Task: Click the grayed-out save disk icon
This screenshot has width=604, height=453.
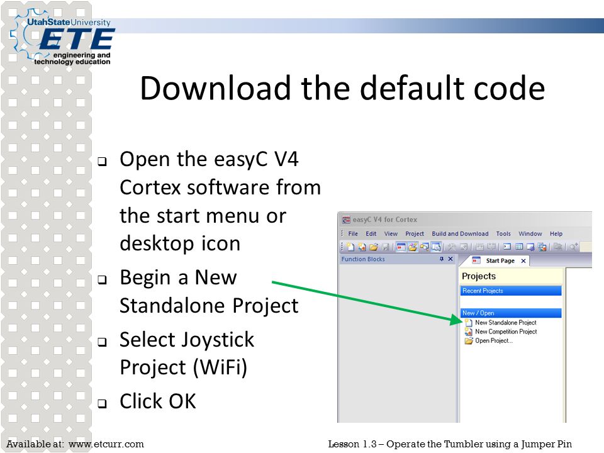Action: click(385, 247)
